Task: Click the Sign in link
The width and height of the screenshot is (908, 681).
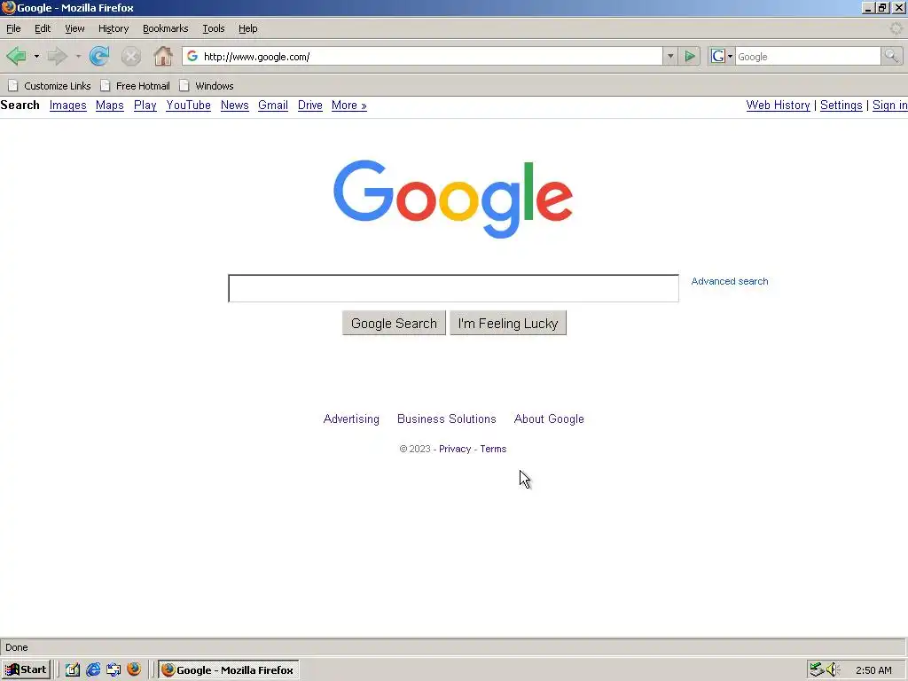Action: point(889,106)
